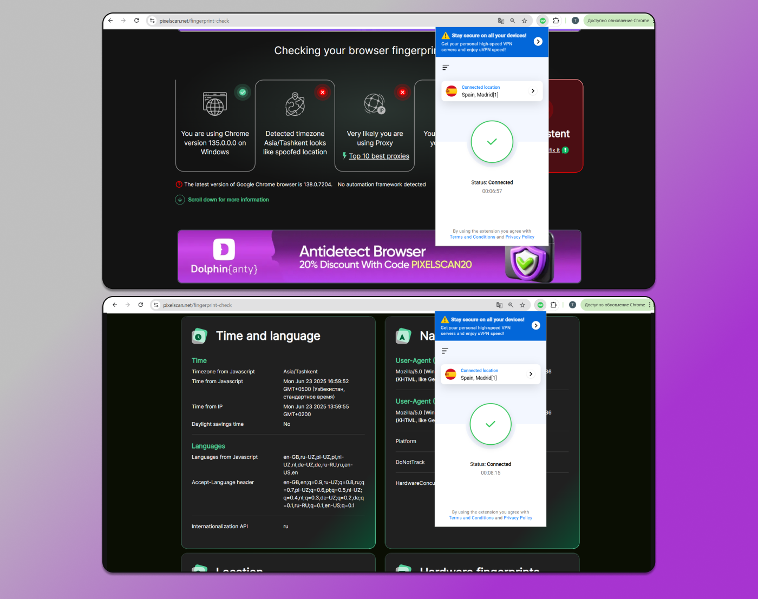Open the profile avatar in the bottom window toolbar

click(572, 305)
